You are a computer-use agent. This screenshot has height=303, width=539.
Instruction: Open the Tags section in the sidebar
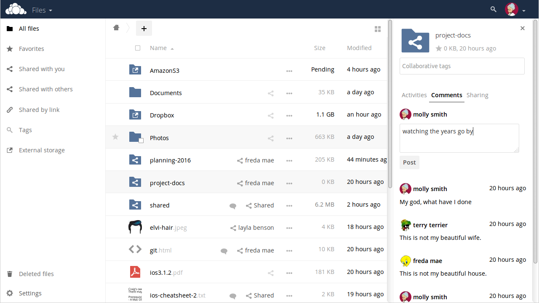[x=25, y=130]
